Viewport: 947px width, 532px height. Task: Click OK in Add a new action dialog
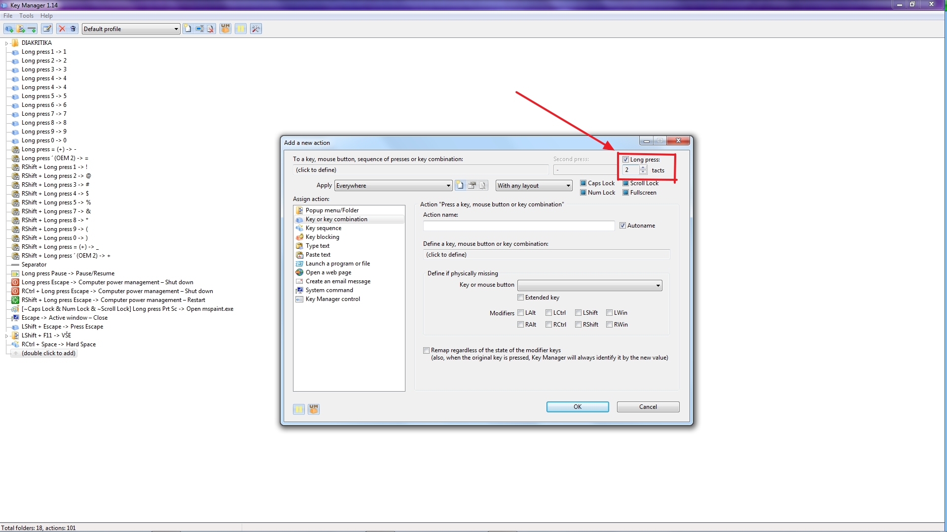click(x=578, y=407)
